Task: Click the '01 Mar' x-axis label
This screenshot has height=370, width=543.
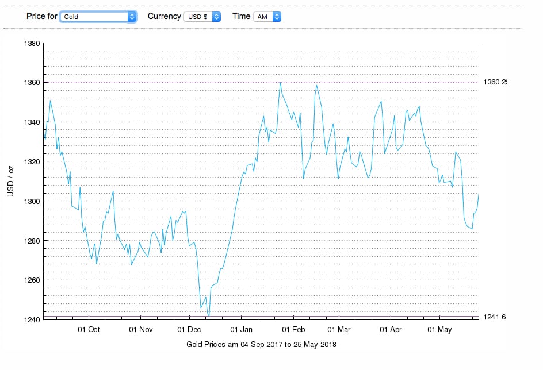Action: click(x=339, y=330)
